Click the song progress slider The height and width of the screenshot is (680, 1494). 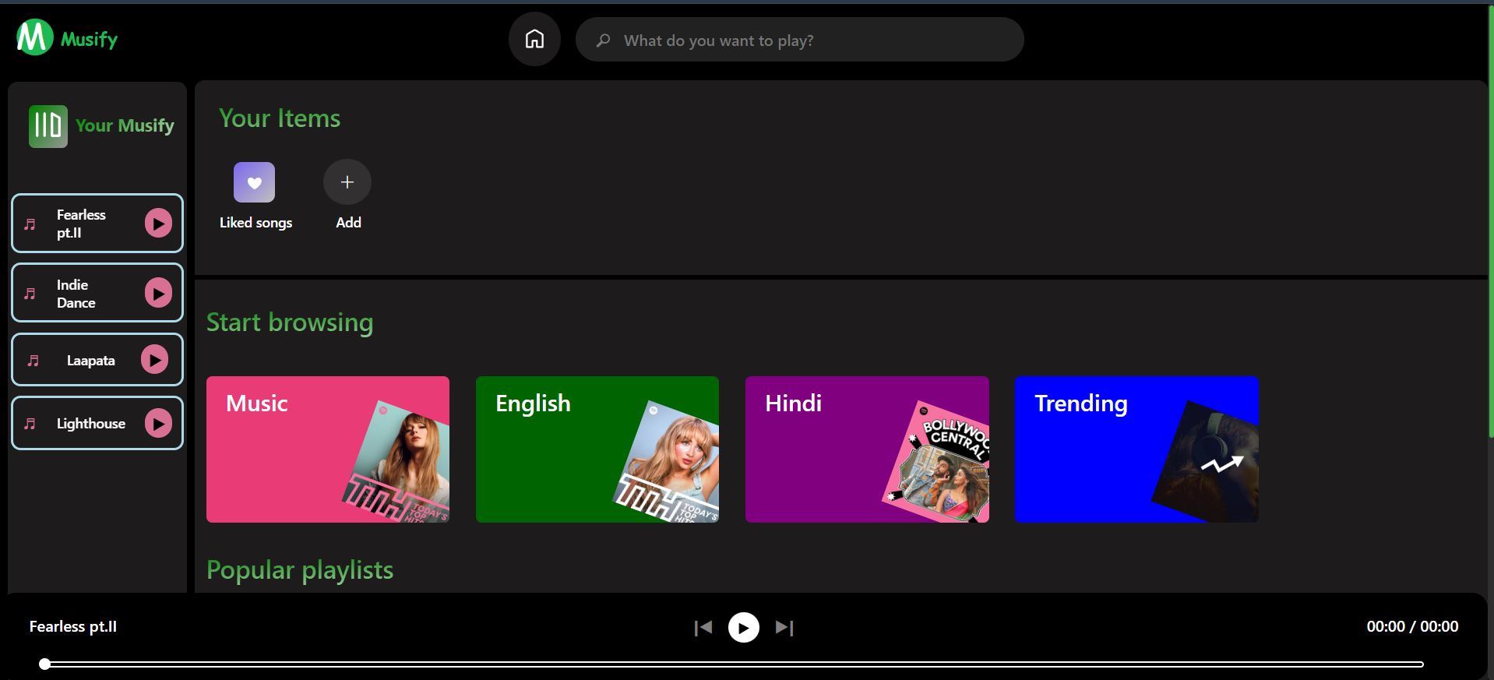(732, 664)
